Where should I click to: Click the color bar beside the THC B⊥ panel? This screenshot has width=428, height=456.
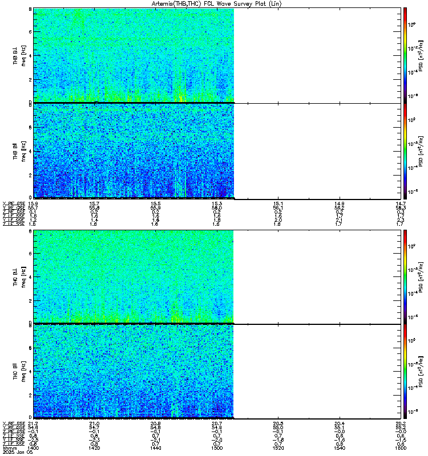click(405, 277)
